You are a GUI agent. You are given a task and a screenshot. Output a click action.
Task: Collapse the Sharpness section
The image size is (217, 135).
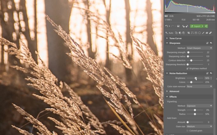click(x=167, y=43)
